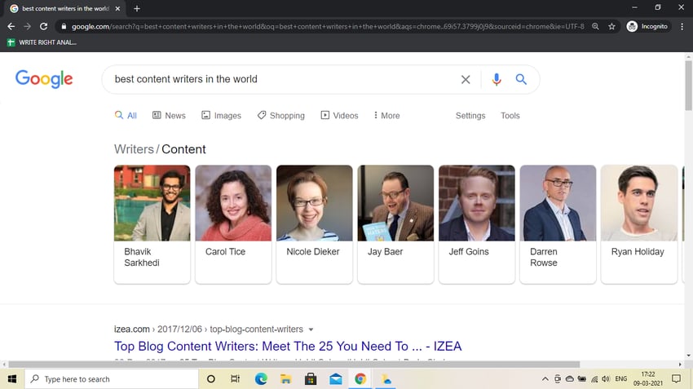Open volume control in system tray

pos(606,379)
